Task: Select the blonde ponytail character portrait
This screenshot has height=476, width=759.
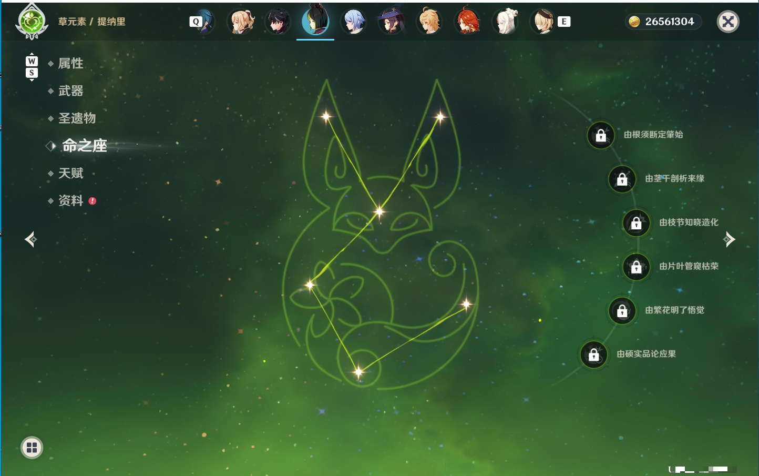Action: point(241,22)
